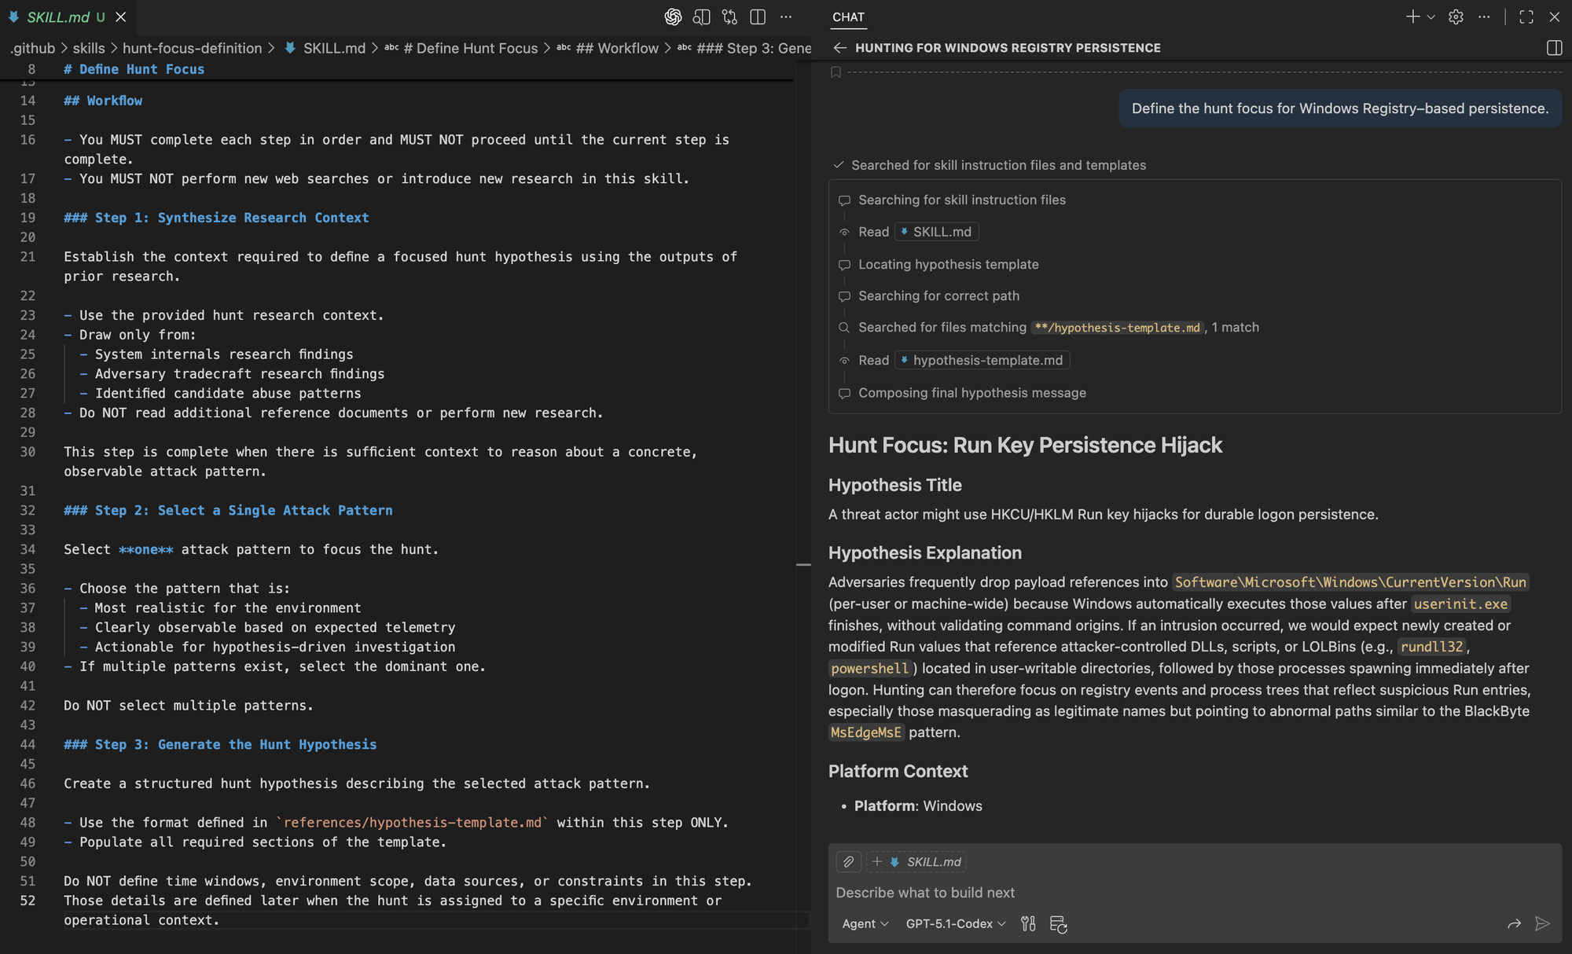The height and width of the screenshot is (954, 1572).
Task: Toggle the chat side panel layout icon
Action: pyautogui.click(x=1554, y=48)
